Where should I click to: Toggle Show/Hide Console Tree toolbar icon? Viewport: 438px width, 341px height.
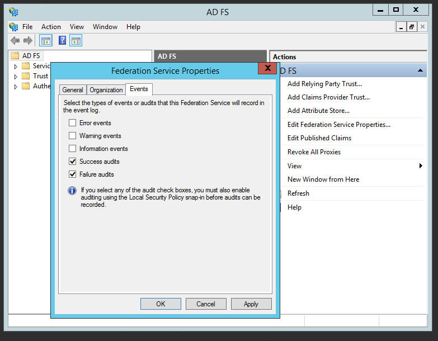coord(46,41)
